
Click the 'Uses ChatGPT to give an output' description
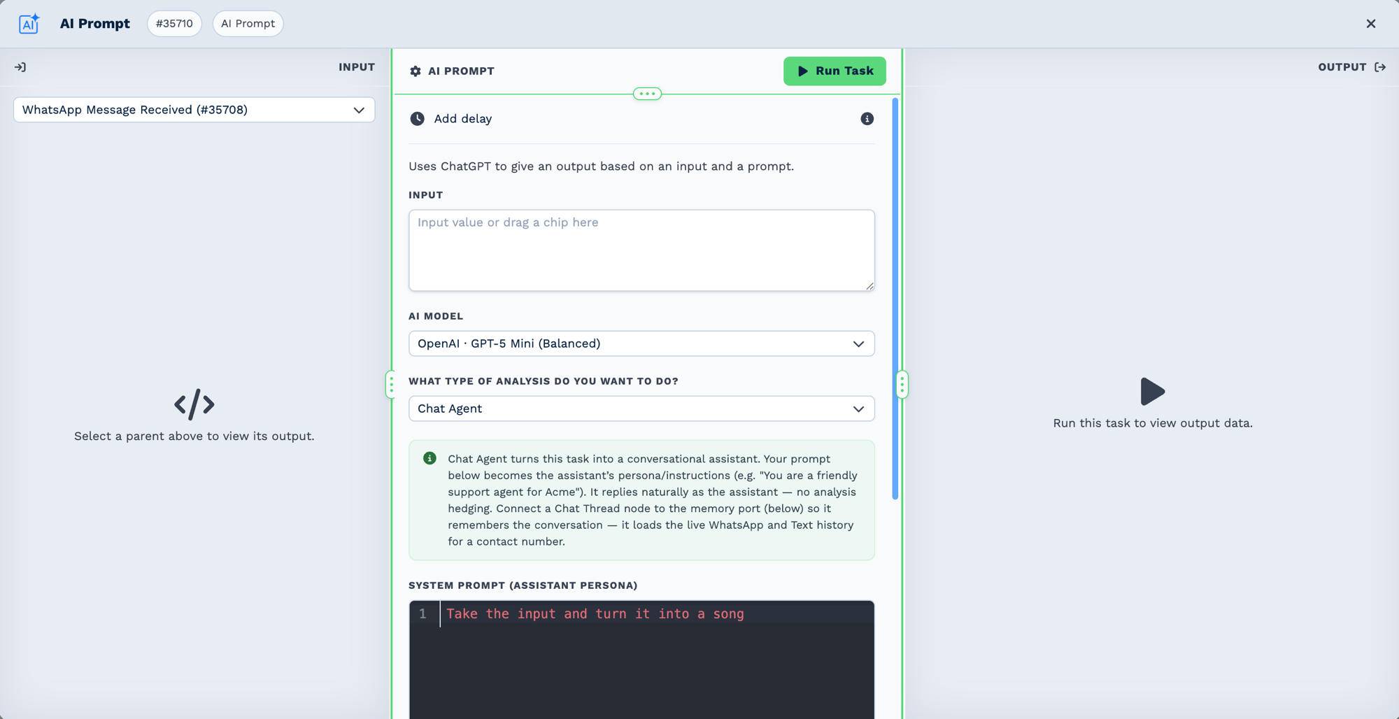[601, 166]
